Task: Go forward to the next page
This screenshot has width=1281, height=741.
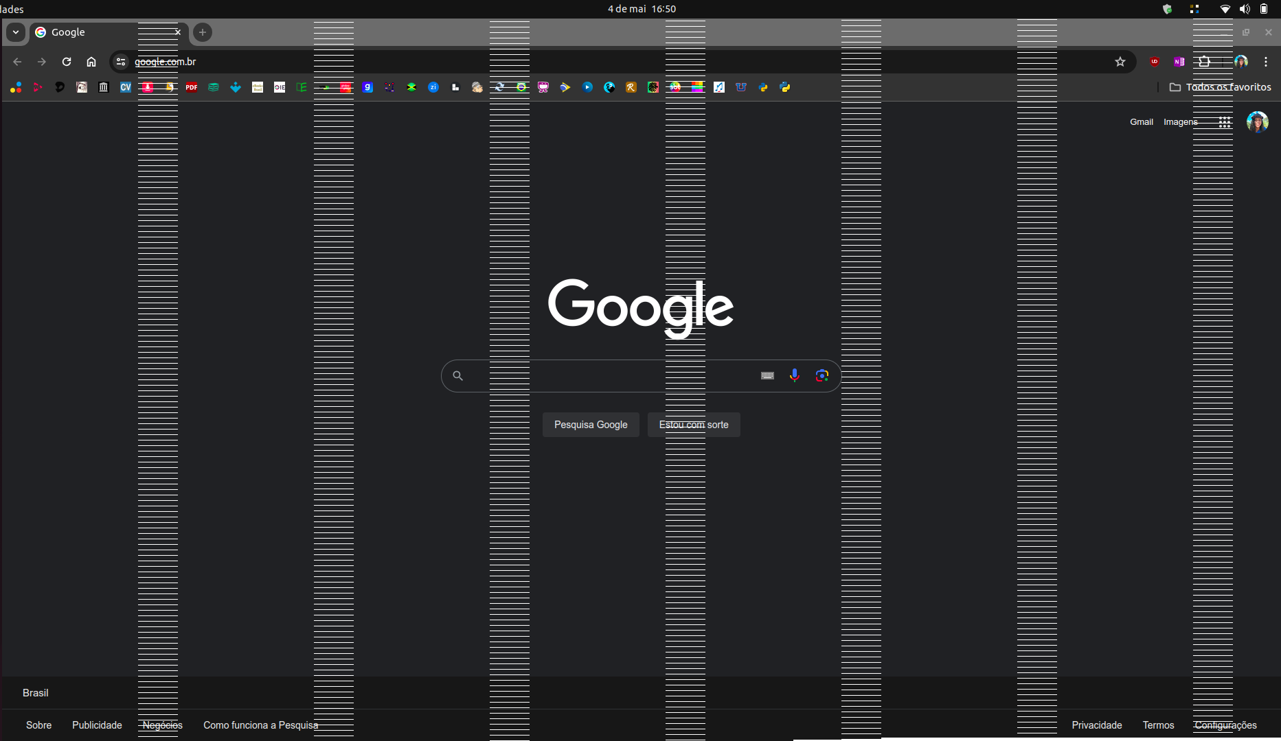Action: point(42,62)
